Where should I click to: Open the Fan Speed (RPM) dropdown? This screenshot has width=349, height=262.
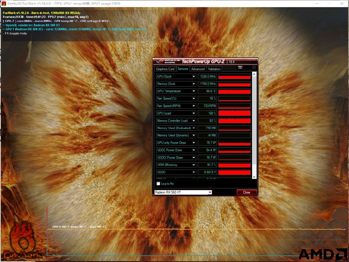click(x=194, y=106)
